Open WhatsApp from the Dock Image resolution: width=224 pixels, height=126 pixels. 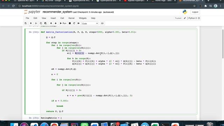84,124
